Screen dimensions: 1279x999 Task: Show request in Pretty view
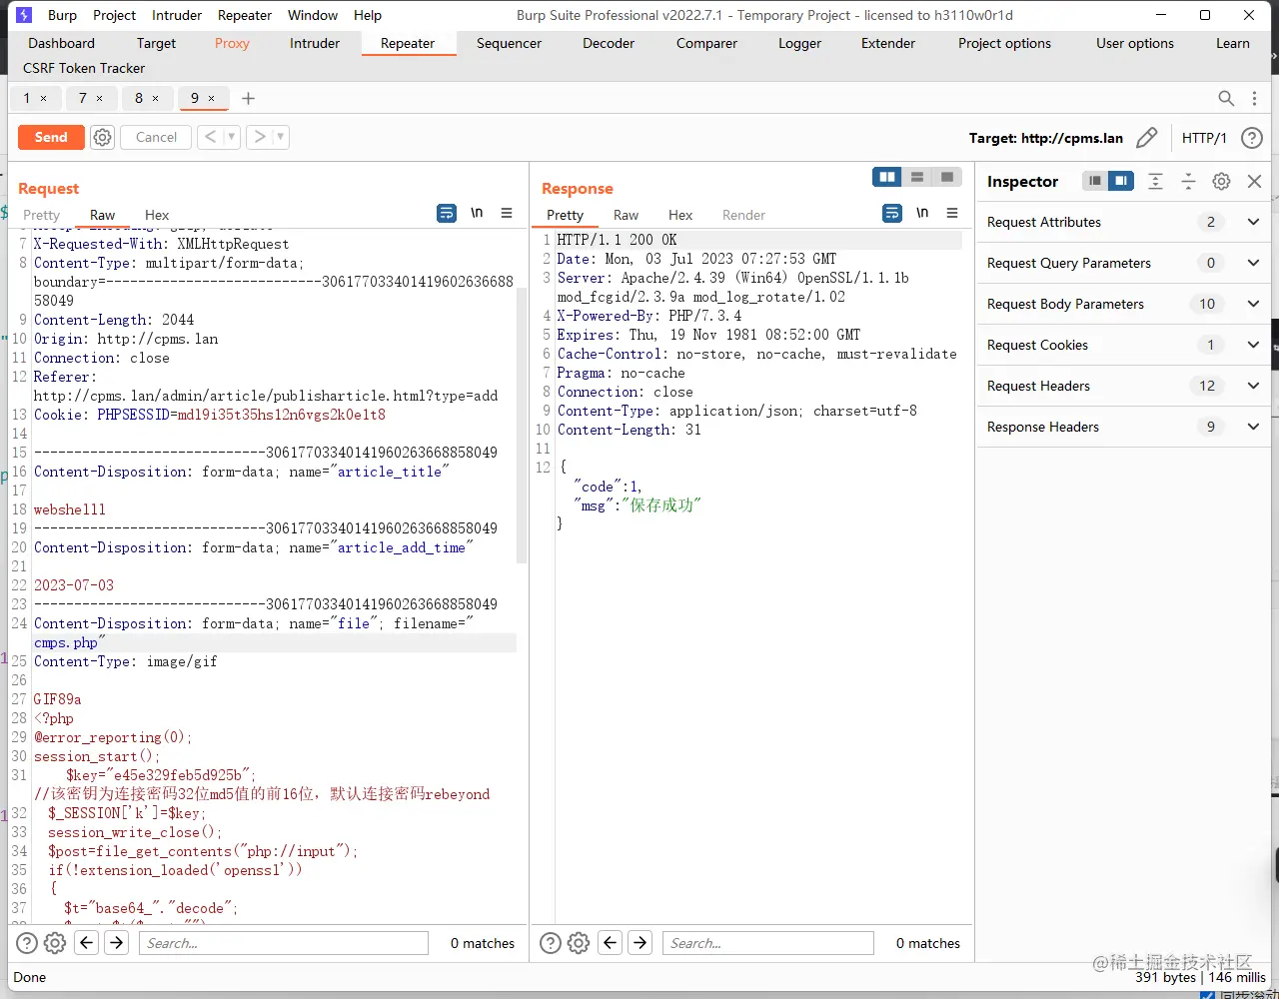[x=42, y=215]
